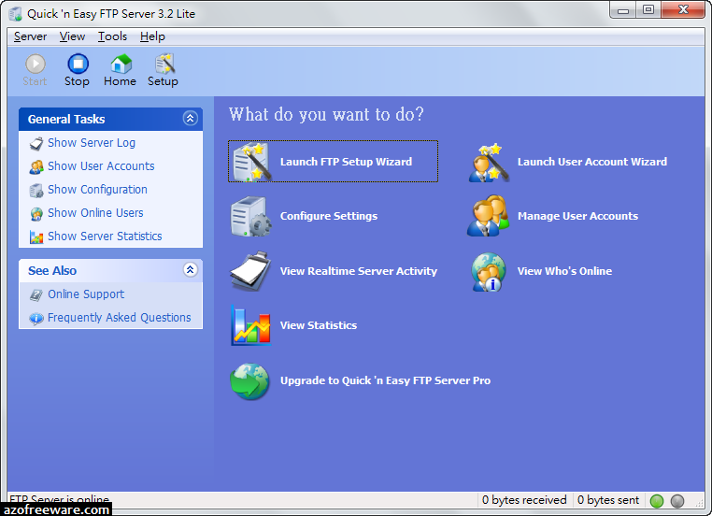Go to Home via the house icon
712x516 pixels.
pyautogui.click(x=121, y=64)
